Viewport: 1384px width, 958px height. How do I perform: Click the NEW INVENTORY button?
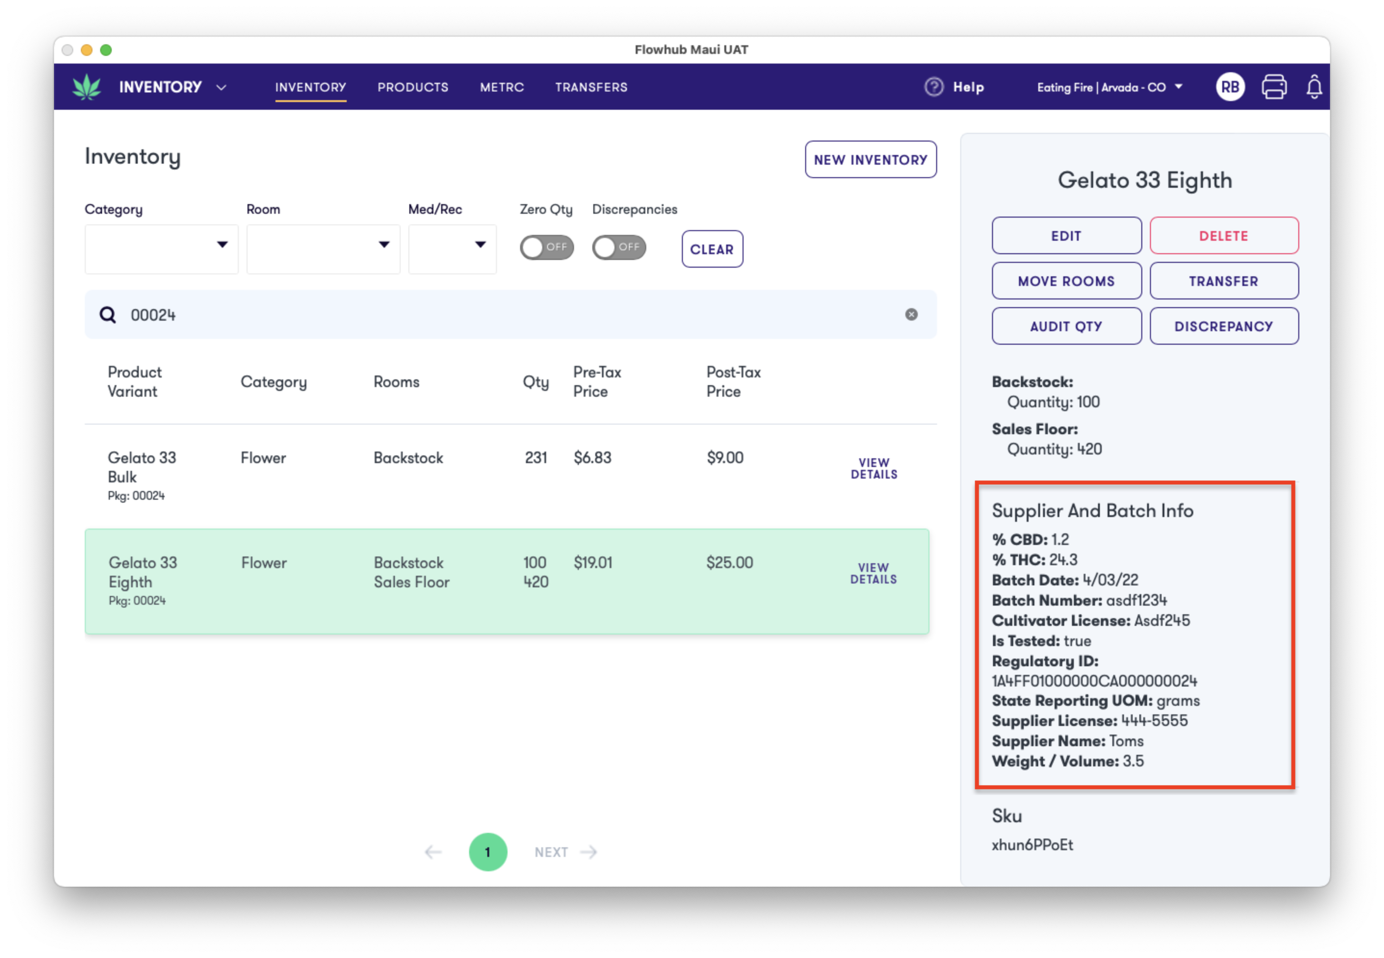871,160
